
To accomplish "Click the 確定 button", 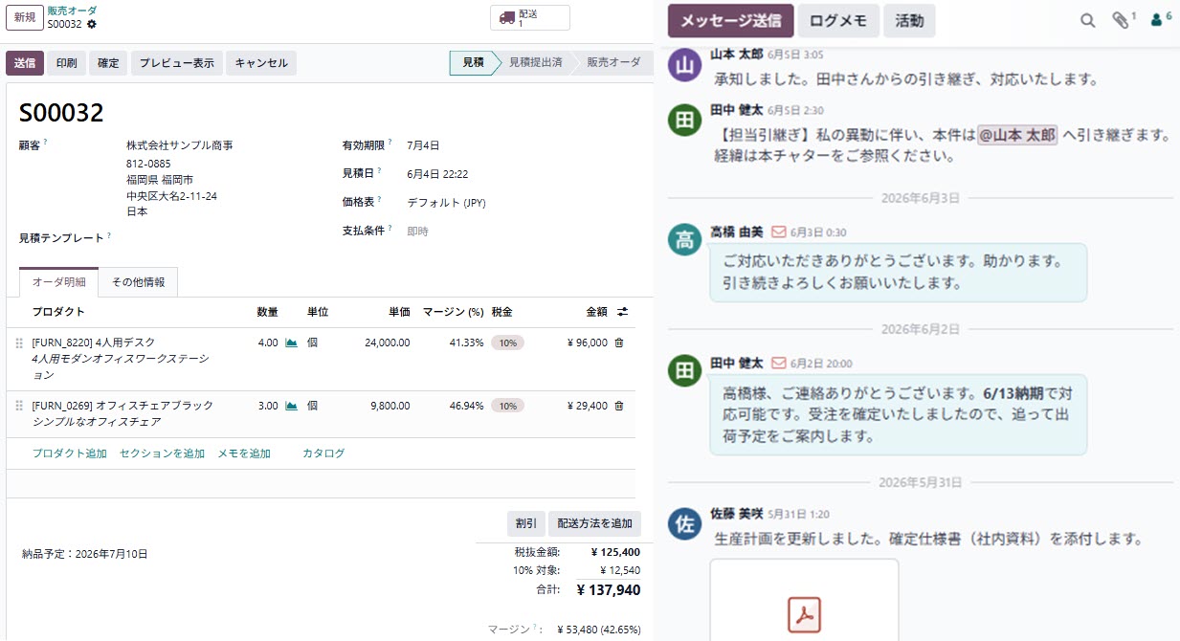I will coord(108,63).
